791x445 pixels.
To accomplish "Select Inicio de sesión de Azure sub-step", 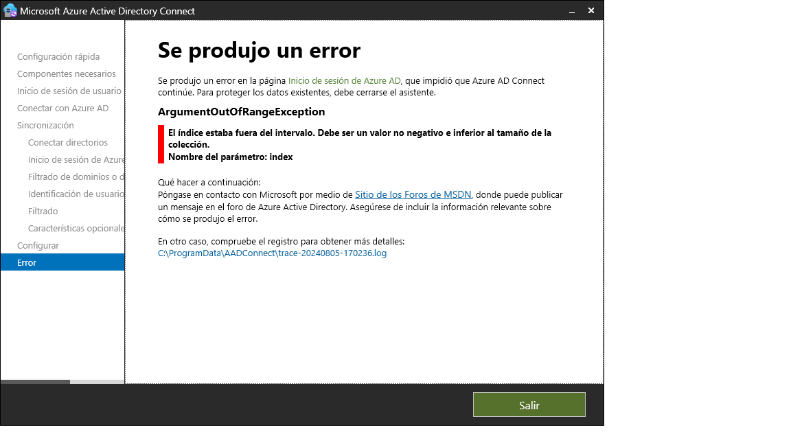I will coord(76,159).
